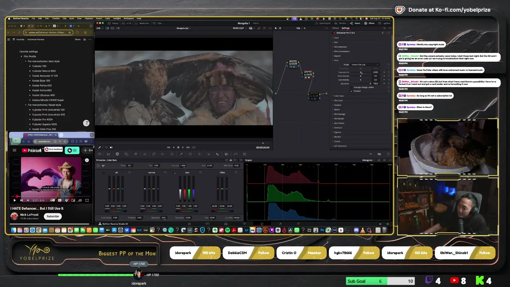The height and width of the screenshot is (287, 510).
Task: Expand the Film Grain section
Action: [338, 100]
